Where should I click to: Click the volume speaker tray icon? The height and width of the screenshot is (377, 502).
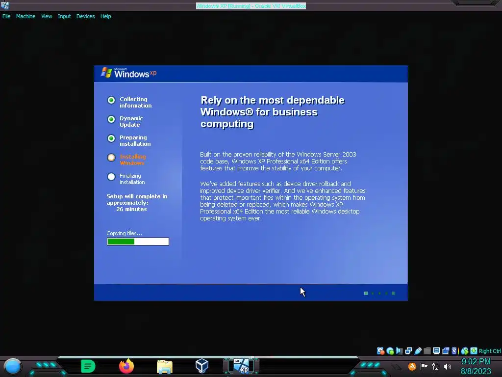coord(448,366)
